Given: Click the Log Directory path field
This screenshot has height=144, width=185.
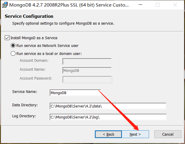Looking at the screenshot, I should 108,117.
